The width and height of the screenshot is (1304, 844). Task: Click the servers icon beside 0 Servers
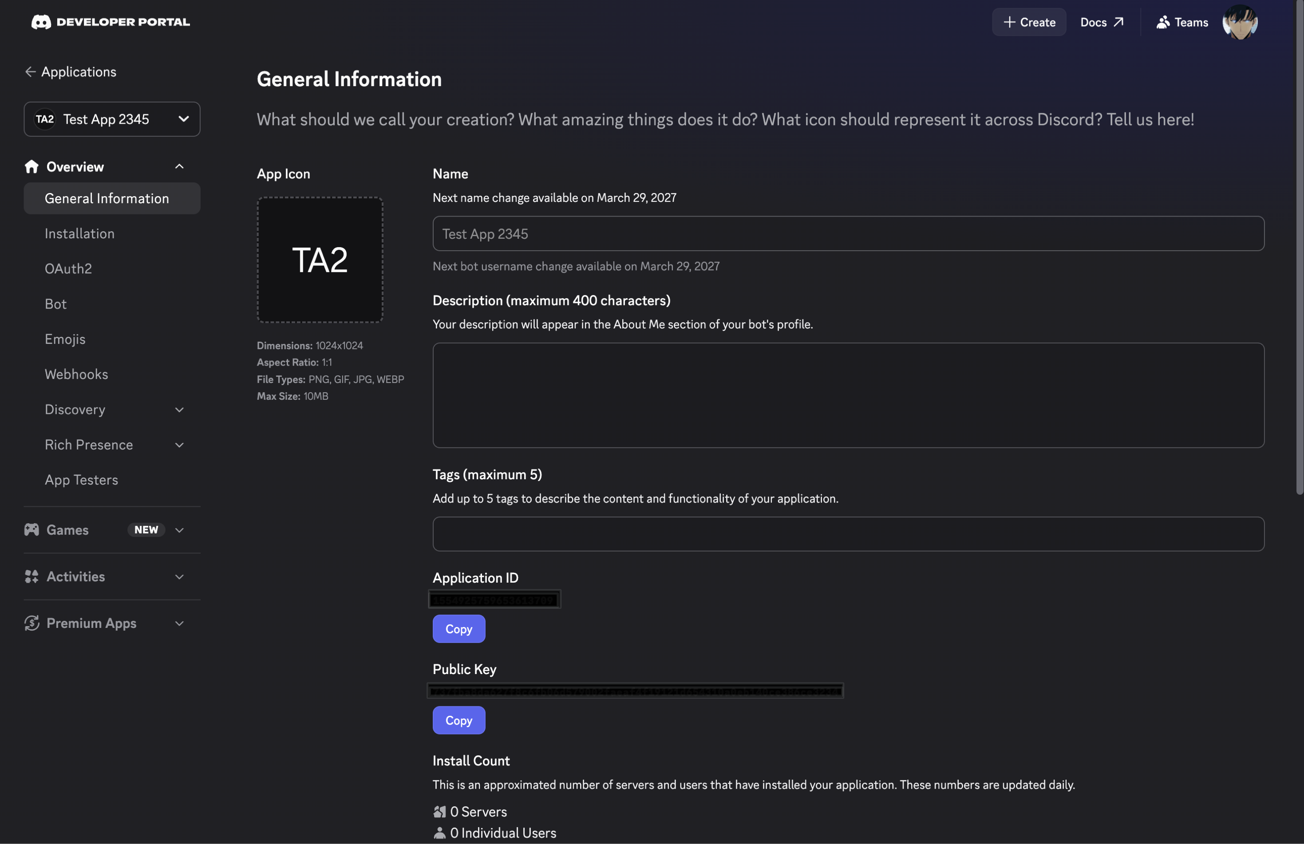pos(439,811)
